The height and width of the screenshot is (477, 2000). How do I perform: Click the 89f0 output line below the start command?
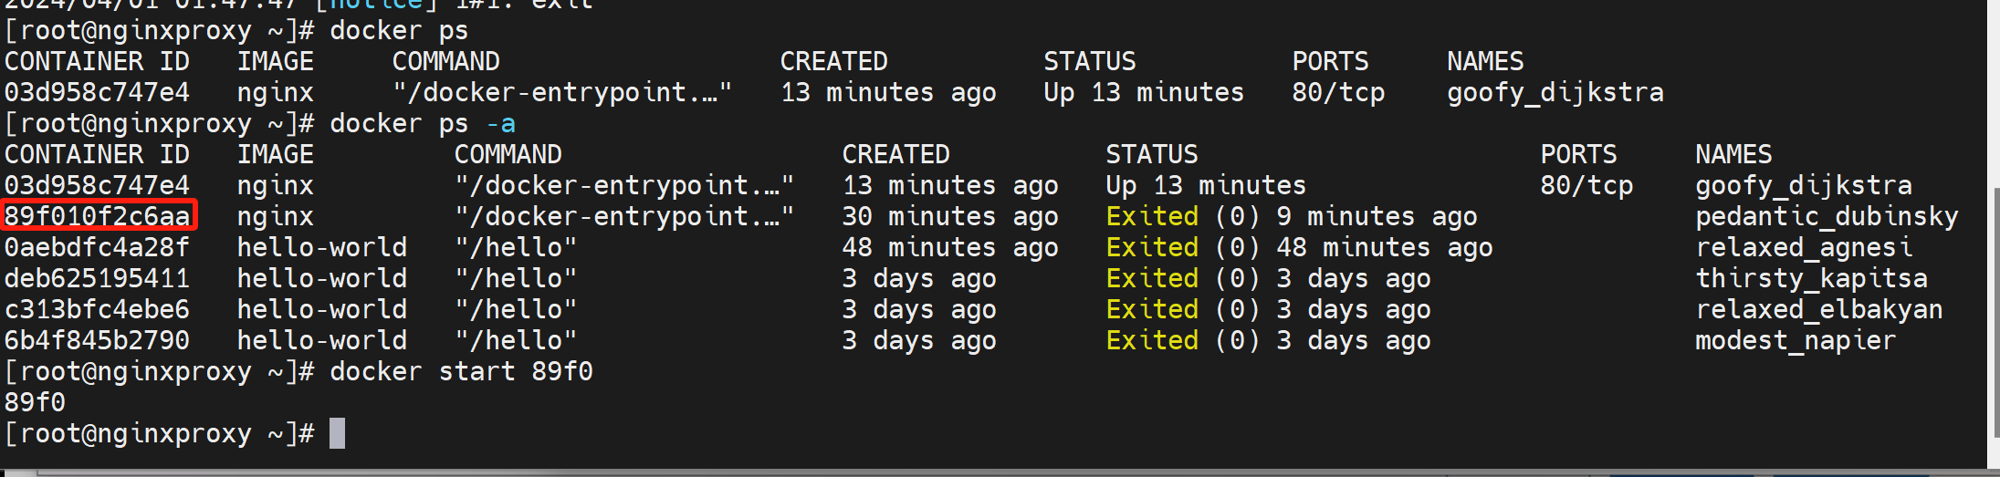tap(36, 402)
